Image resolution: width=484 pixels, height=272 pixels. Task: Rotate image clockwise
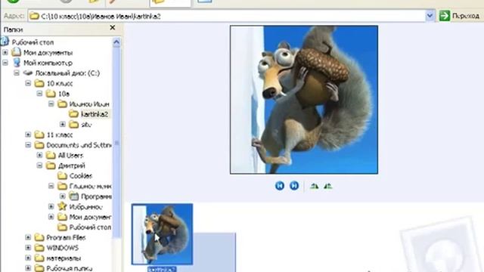[x=315, y=186]
